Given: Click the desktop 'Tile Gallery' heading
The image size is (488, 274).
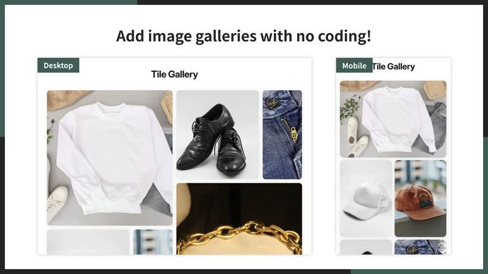Looking at the screenshot, I should pos(174,74).
